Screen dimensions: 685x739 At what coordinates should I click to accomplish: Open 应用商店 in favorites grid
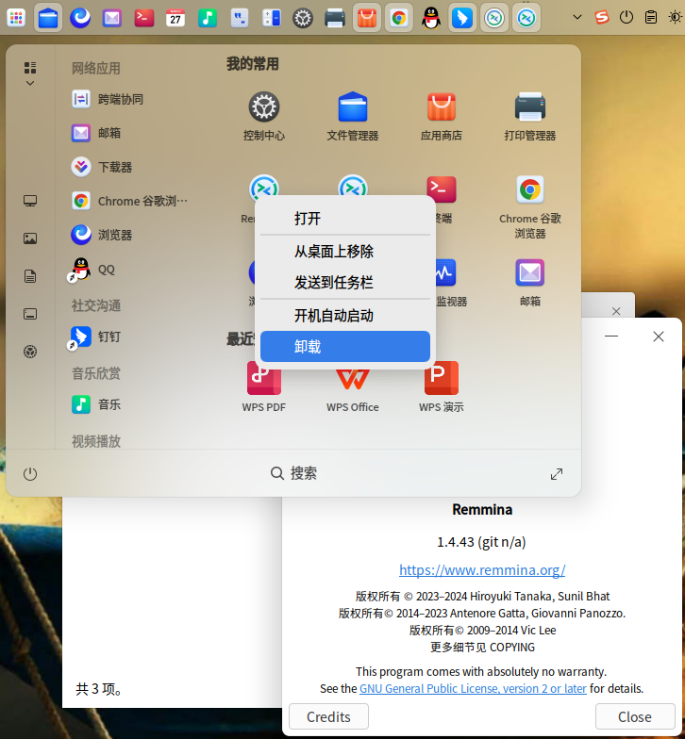[442, 116]
